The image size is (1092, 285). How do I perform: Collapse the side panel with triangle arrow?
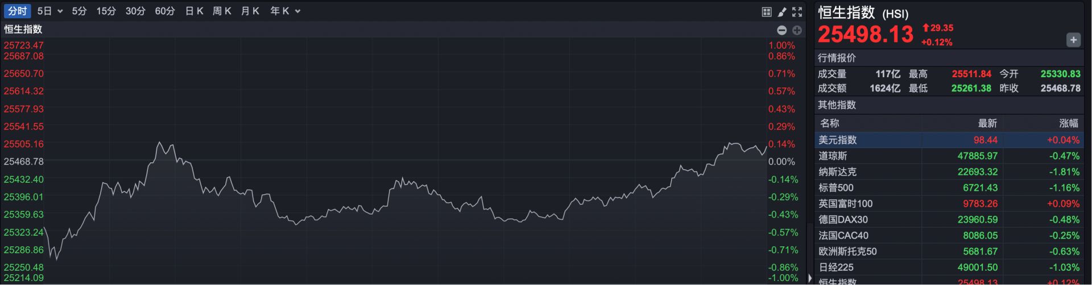(x=810, y=278)
